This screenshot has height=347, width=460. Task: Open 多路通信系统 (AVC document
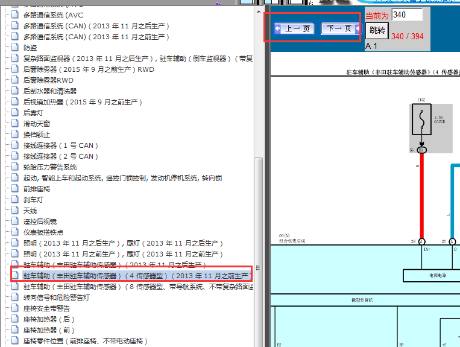click(x=54, y=15)
